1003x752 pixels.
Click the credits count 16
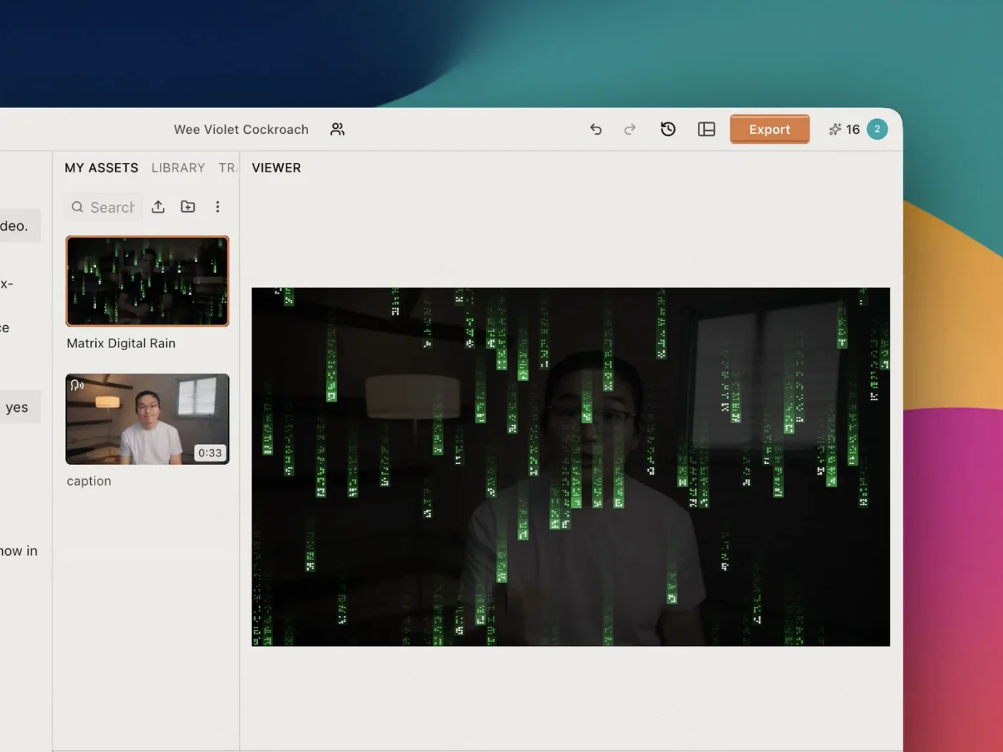pyautogui.click(x=853, y=130)
